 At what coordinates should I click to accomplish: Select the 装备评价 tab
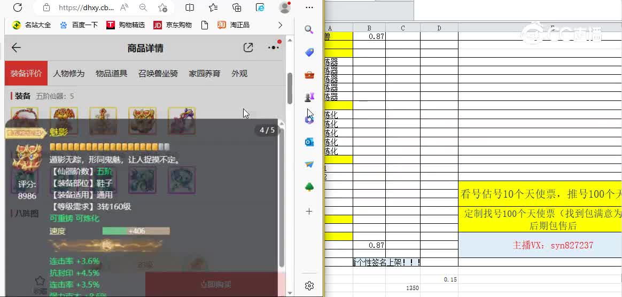pos(26,73)
